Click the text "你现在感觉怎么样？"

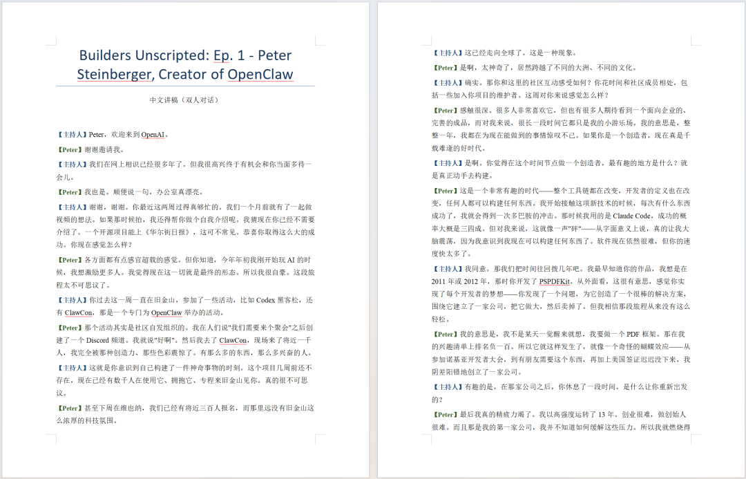[102, 245]
